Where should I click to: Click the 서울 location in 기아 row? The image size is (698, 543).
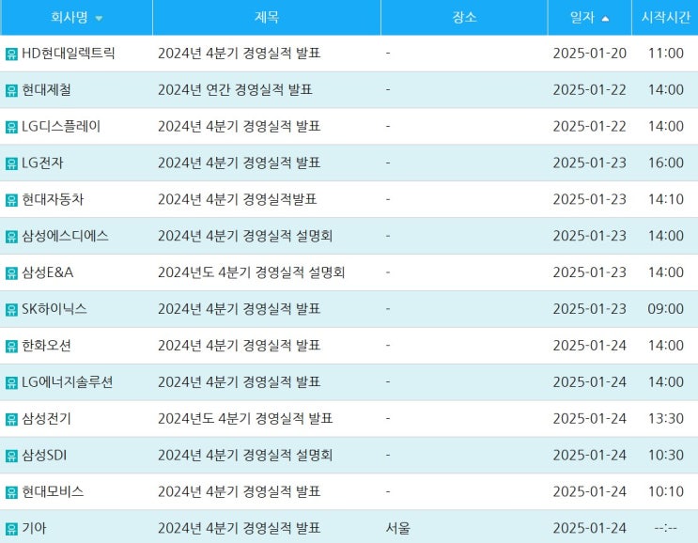(398, 527)
